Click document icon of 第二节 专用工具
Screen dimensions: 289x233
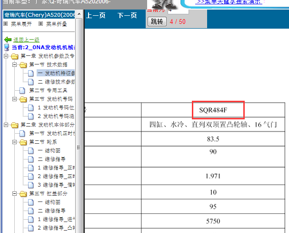tap(22, 90)
